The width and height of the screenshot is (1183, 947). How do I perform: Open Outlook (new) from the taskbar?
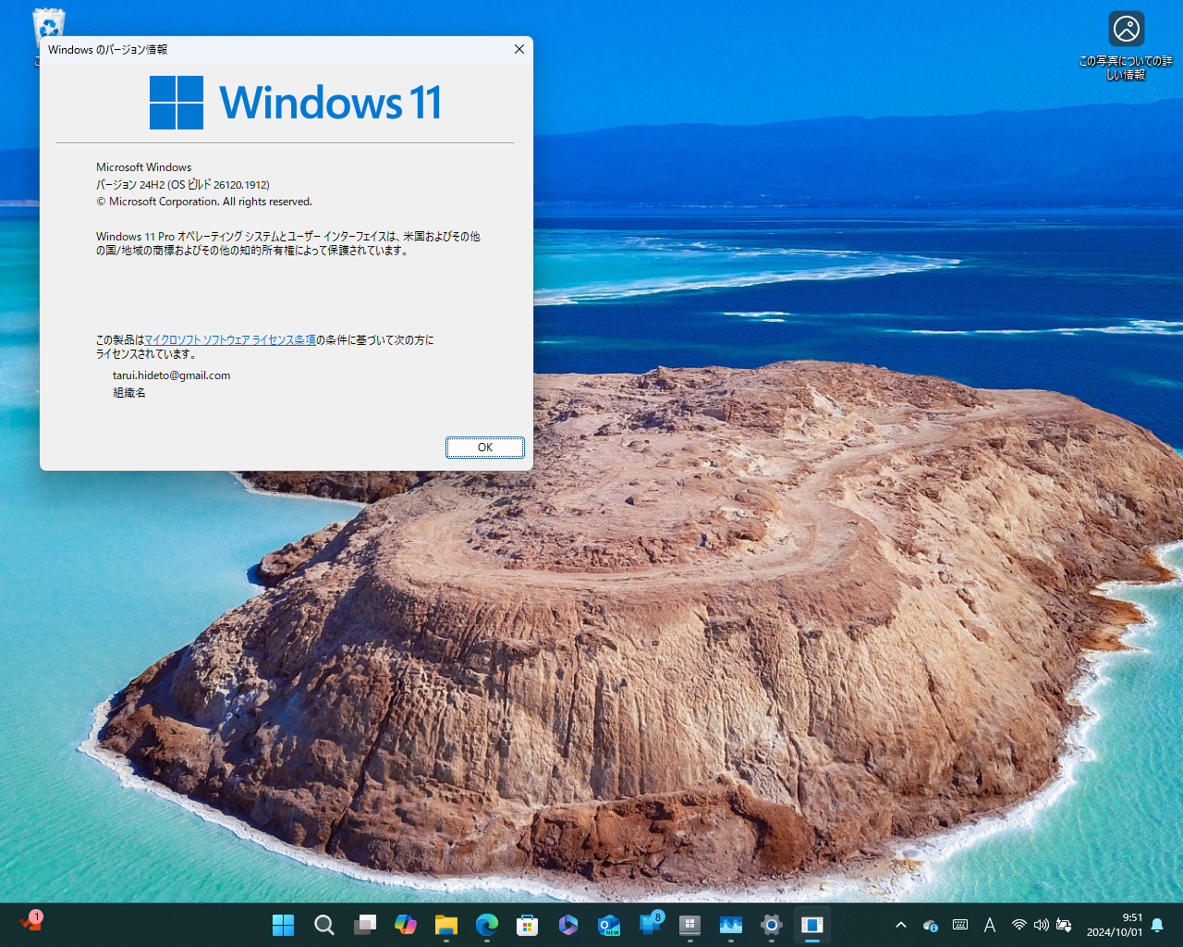point(608,925)
